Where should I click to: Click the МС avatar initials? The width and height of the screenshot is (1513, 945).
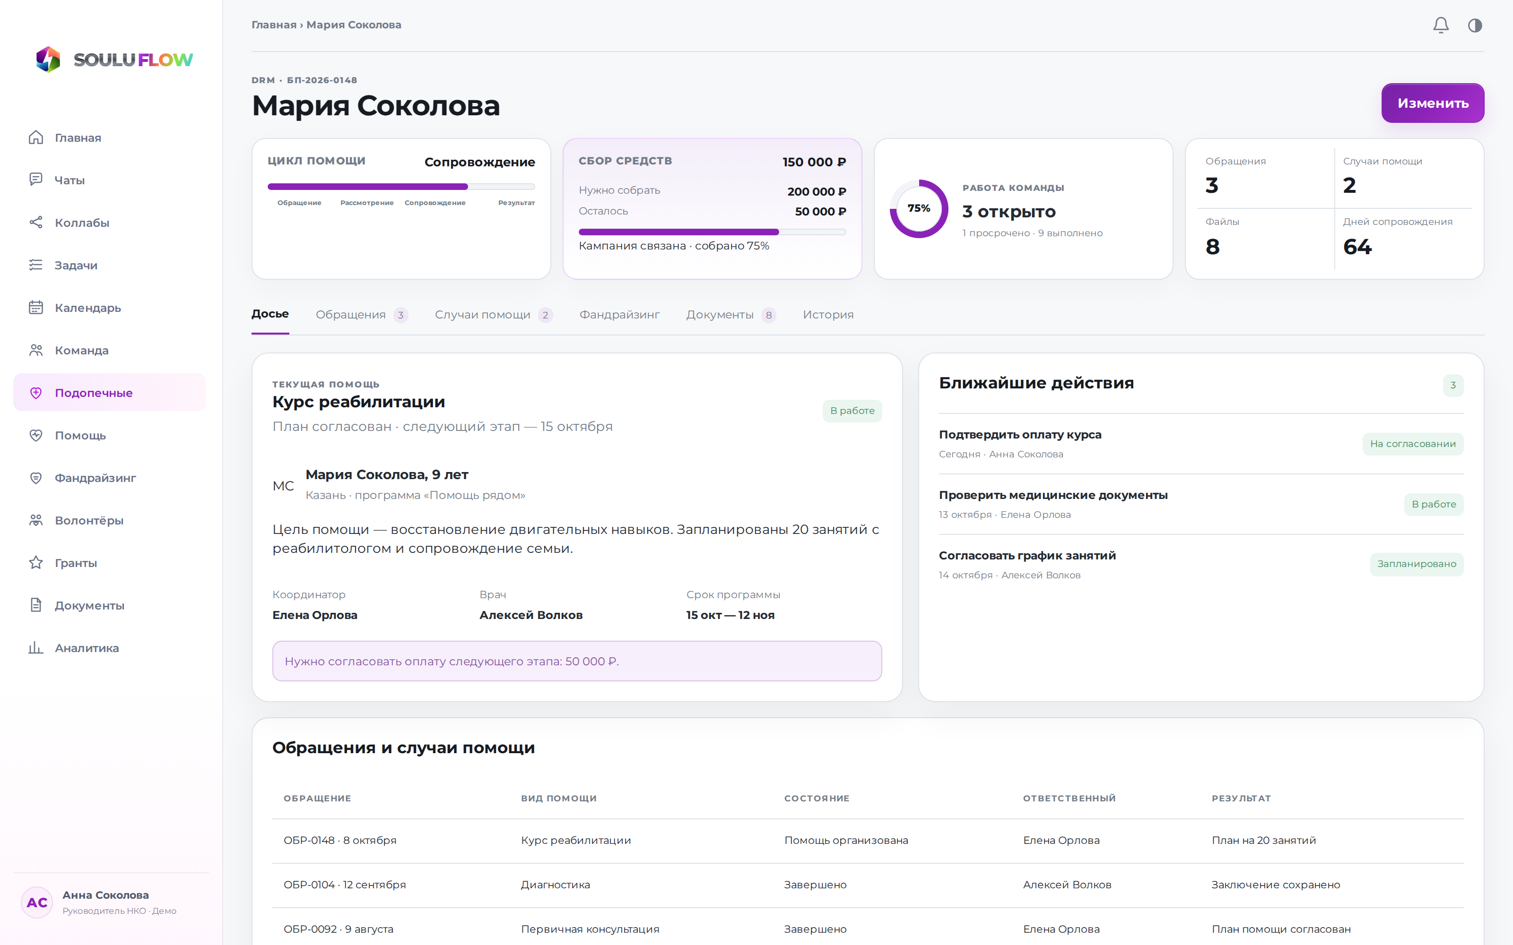pyautogui.click(x=283, y=486)
